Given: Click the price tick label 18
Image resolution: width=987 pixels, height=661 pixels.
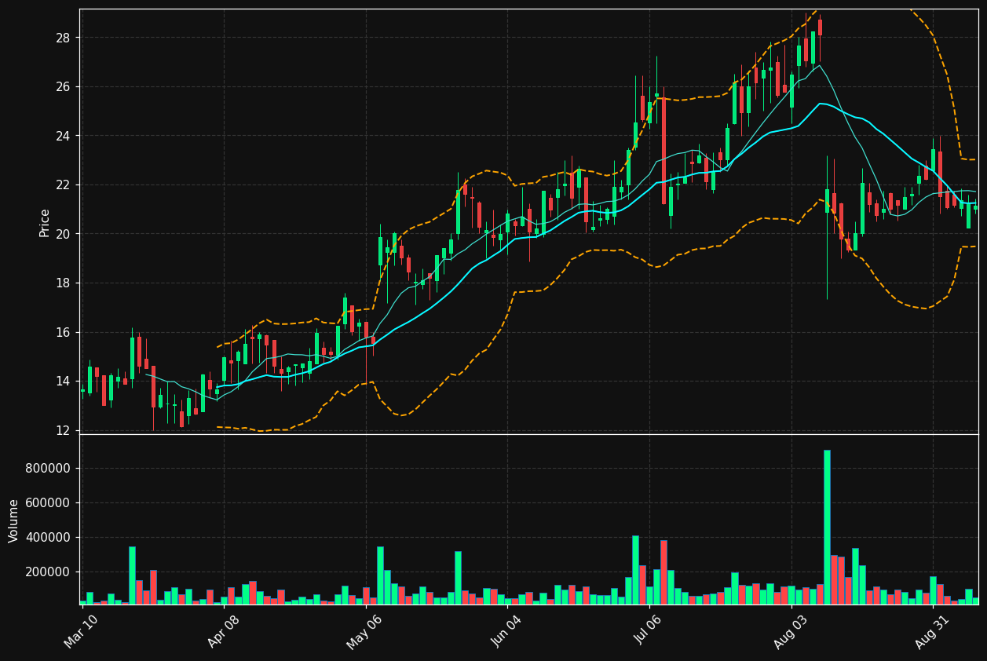Looking at the screenshot, I should [x=64, y=283].
